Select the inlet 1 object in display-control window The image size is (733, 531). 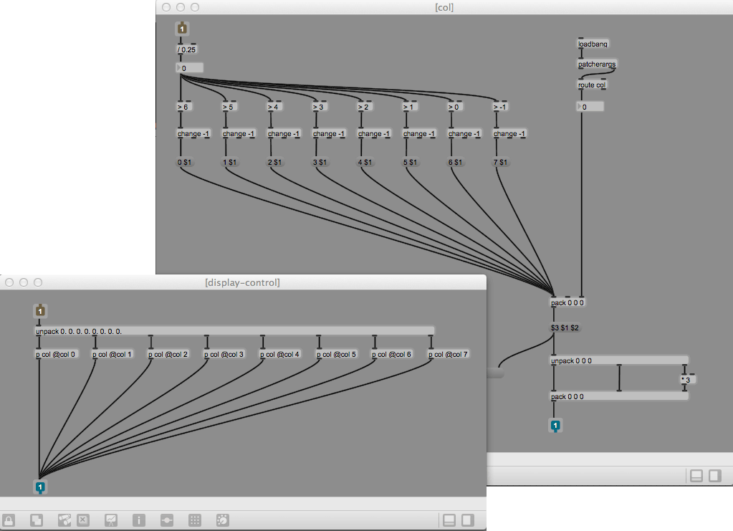40,311
